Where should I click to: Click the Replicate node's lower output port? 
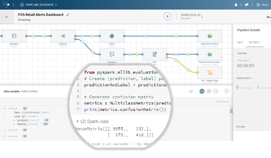tap(75, 39)
